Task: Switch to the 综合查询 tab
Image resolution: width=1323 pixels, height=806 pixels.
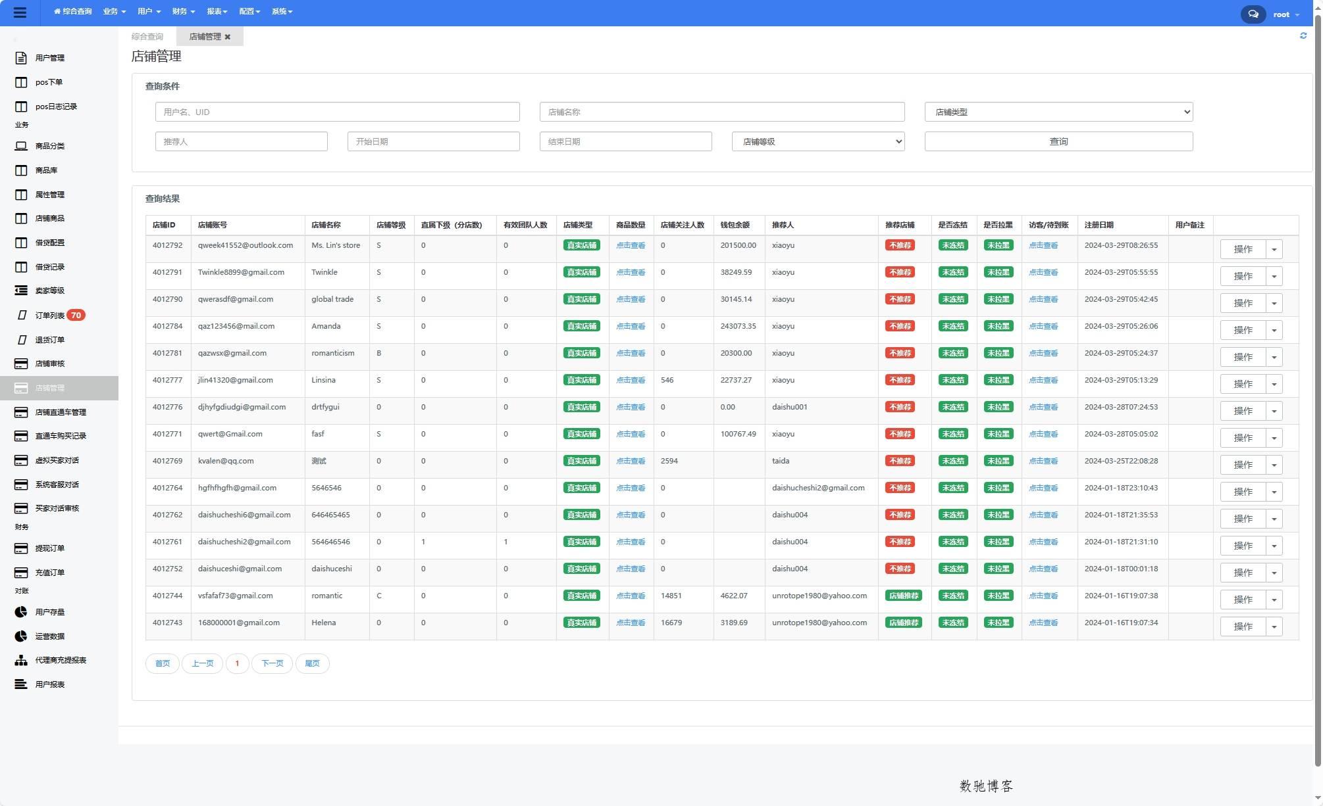Action: [147, 37]
